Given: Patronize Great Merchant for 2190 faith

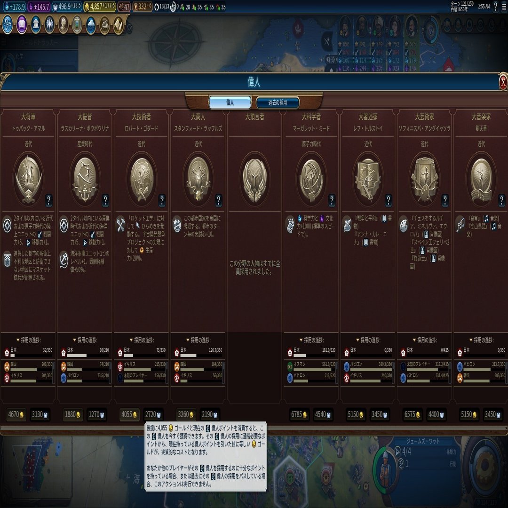Looking at the screenshot, I should coord(210,414).
